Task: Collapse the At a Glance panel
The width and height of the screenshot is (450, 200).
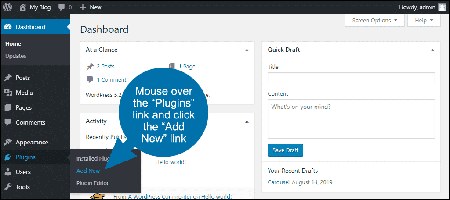Action: coord(247,50)
